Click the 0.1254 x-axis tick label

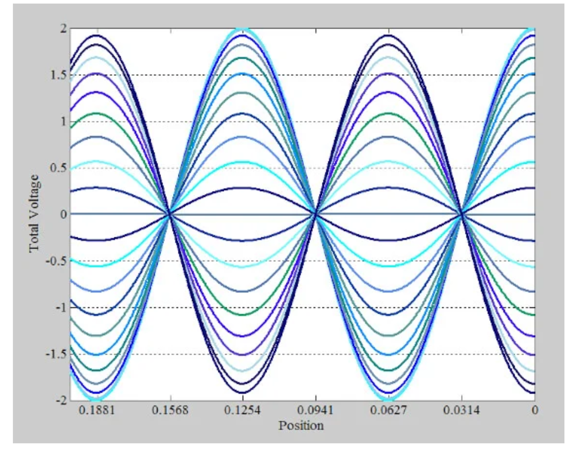243,410
